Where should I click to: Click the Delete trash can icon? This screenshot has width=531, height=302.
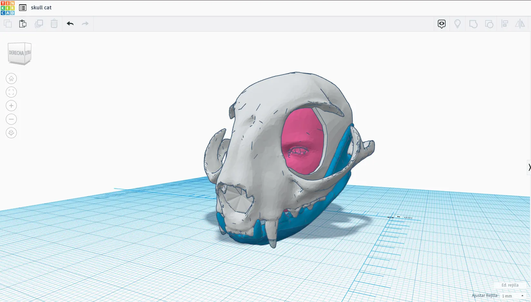(x=54, y=24)
